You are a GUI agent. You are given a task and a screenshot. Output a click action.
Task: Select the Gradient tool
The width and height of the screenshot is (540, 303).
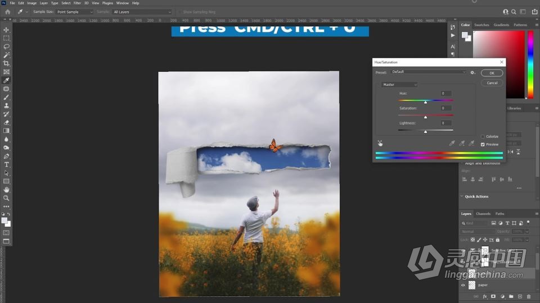pyautogui.click(x=6, y=131)
